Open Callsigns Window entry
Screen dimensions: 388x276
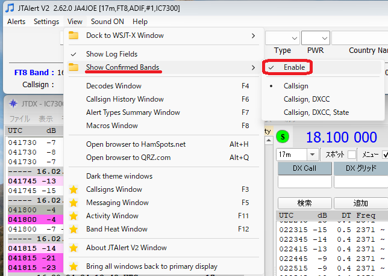point(163,189)
